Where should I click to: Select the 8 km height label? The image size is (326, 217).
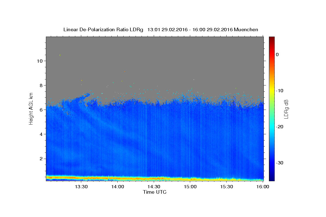(x=41, y=85)
